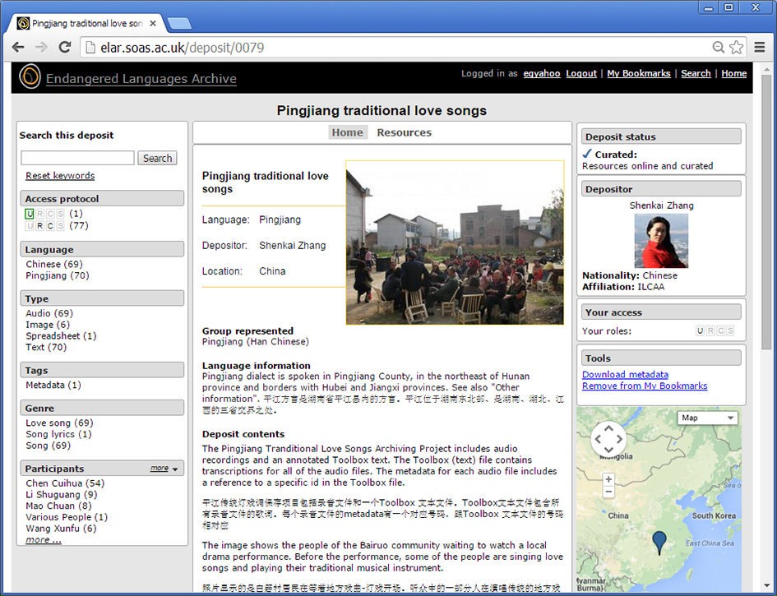Close the Pingjiang browser tab

point(153,23)
